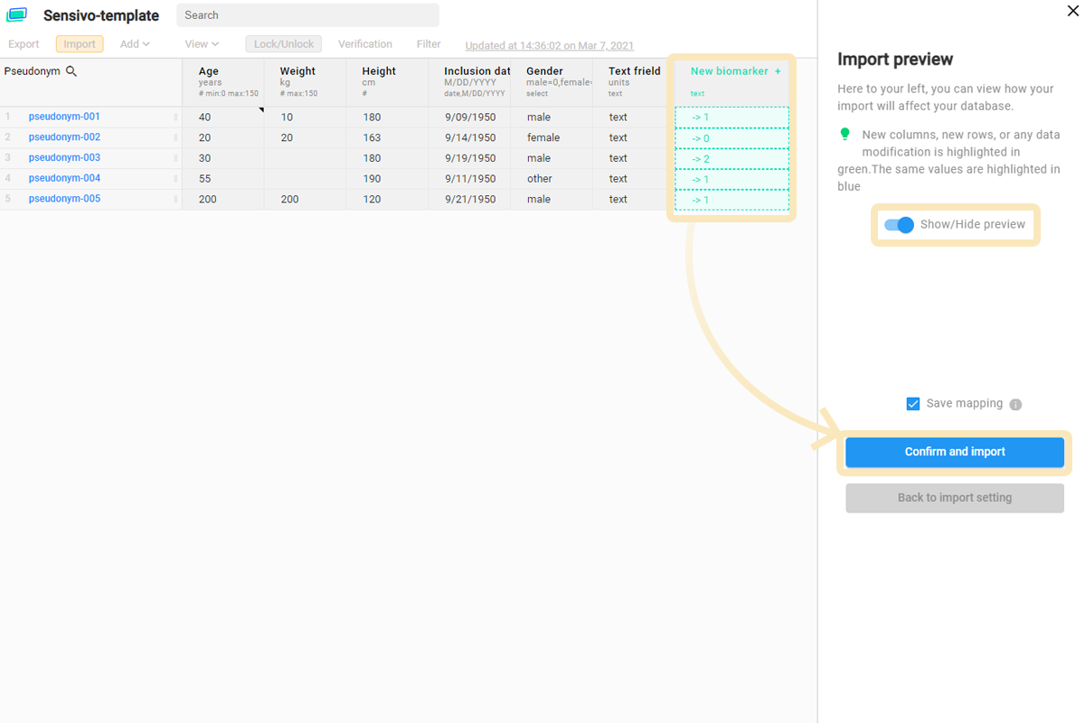Click Weight cell 200 for pseudonym-005

pos(306,200)
